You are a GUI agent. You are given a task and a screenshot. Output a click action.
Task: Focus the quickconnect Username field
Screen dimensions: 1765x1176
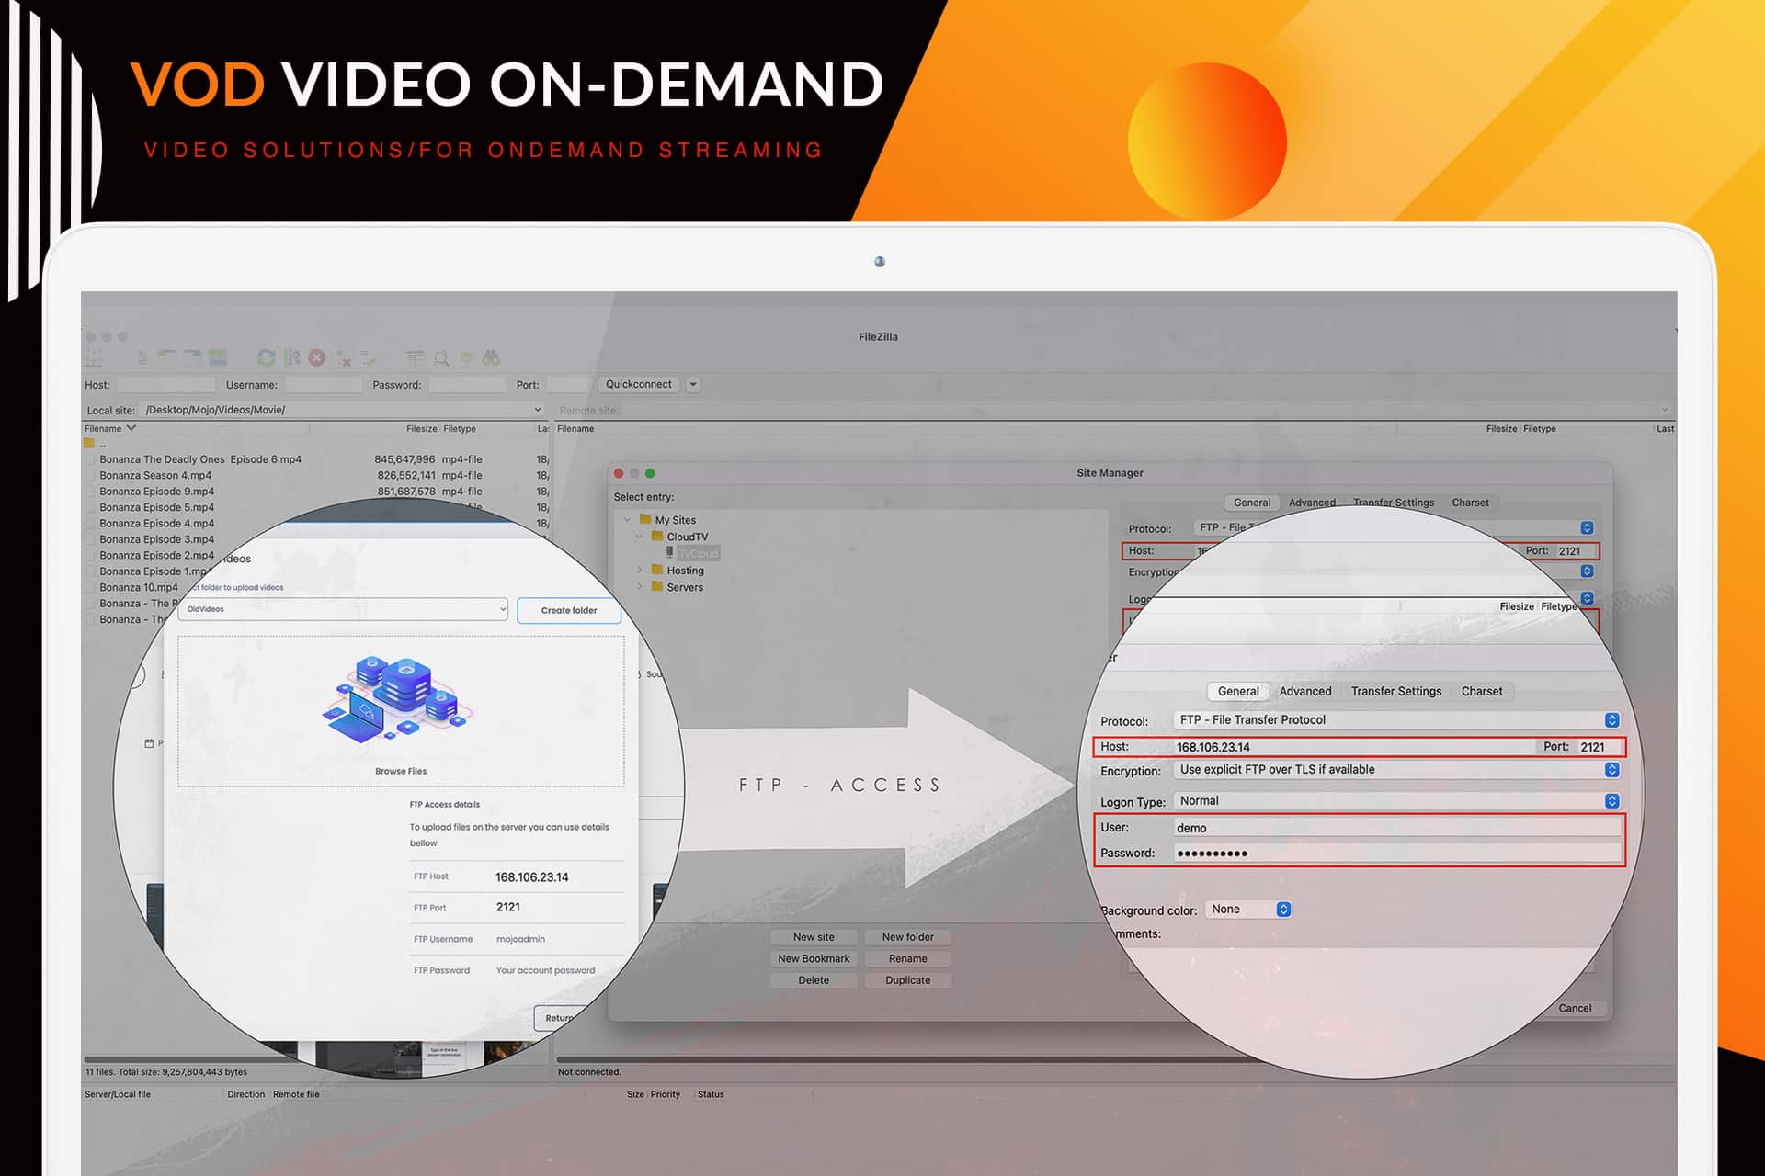pyautogui.click(x=323, y=385)
